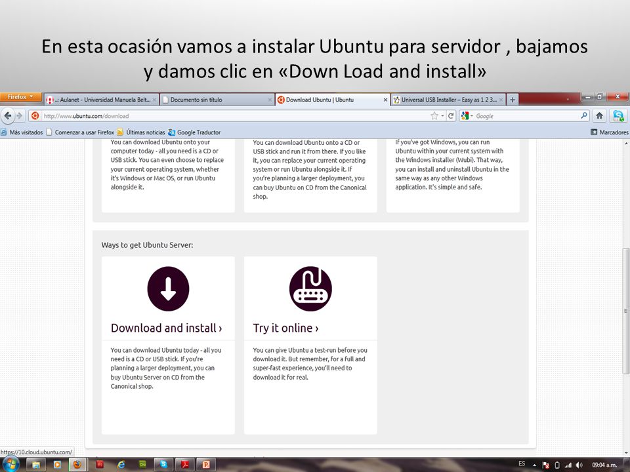
Task: Click the Download and install link
Action: click(x=166, y=328)
